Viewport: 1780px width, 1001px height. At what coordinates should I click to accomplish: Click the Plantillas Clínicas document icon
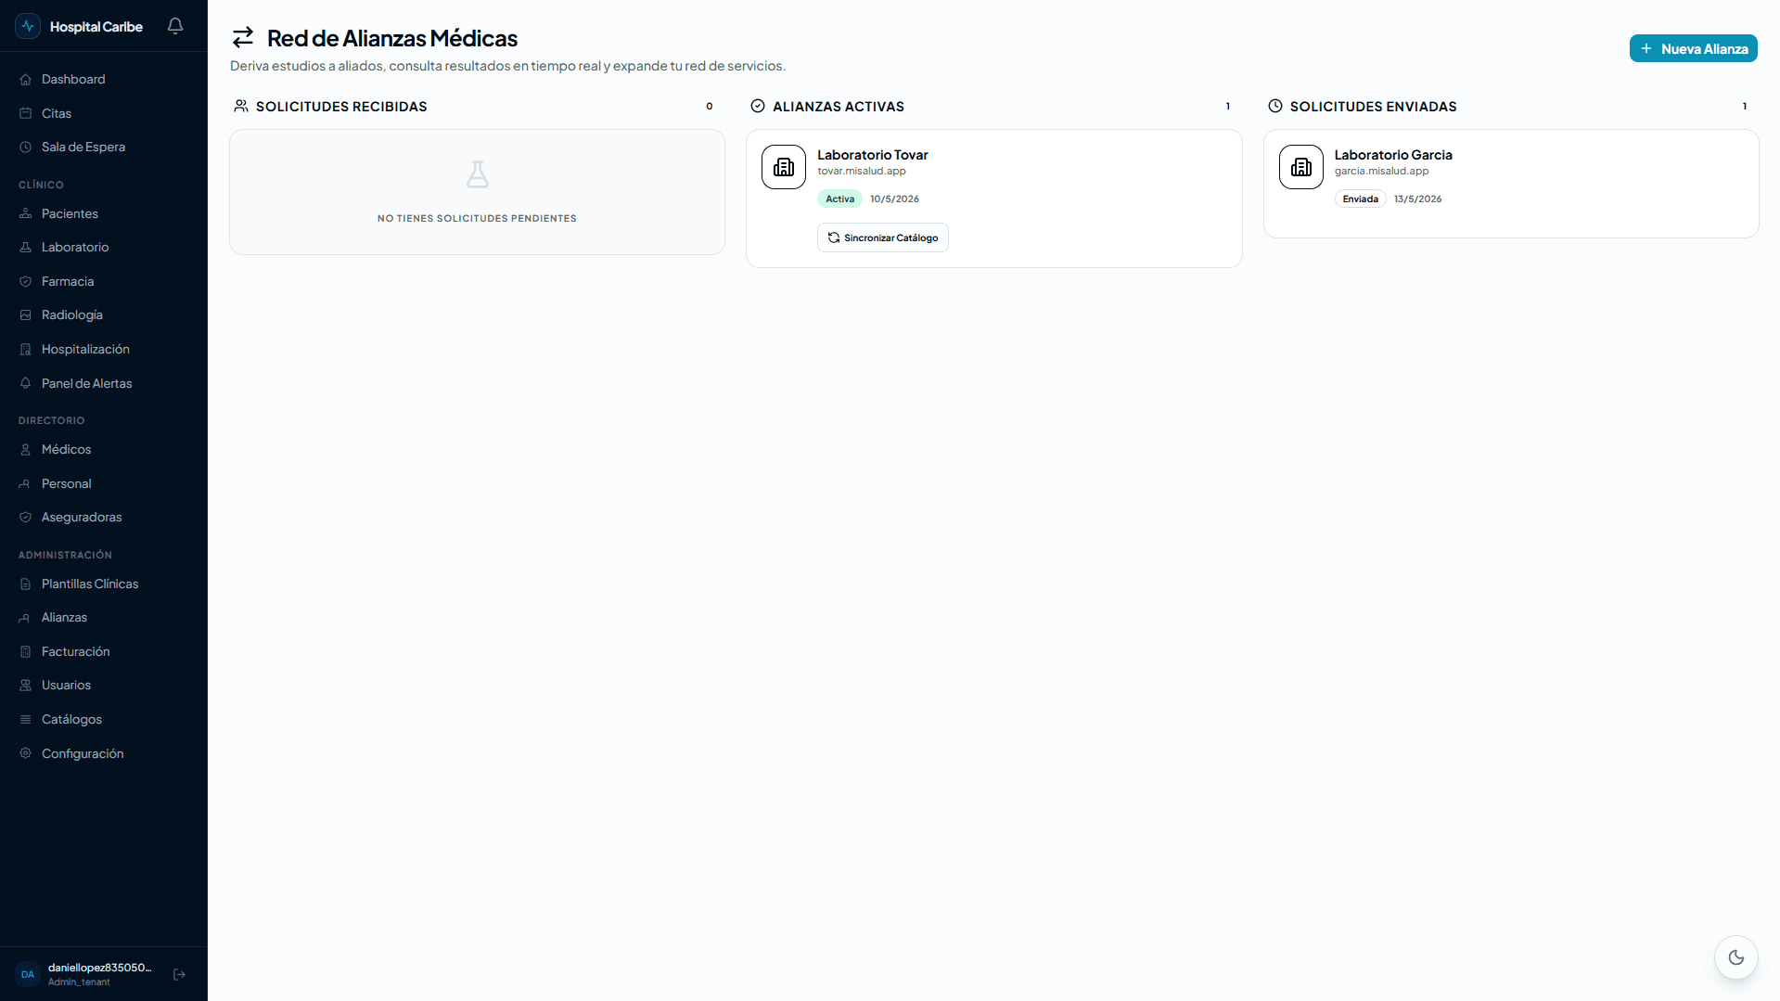26,584
